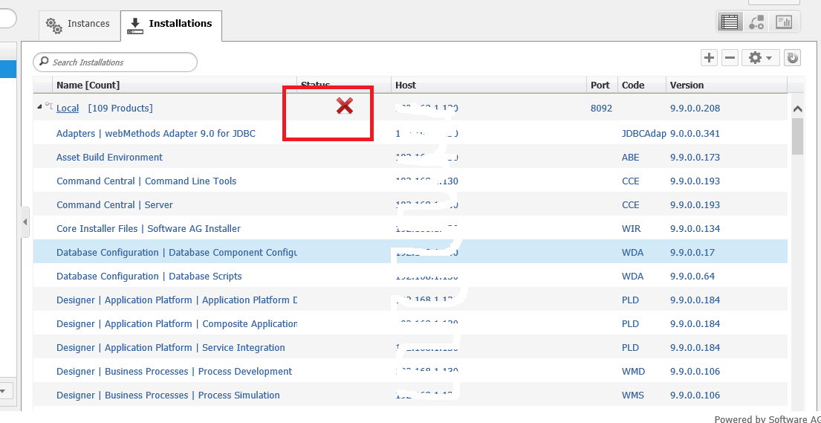Select Core Installer Files Software AG Installer
Viewport: 821px width, 423px height.
point(410,228)
